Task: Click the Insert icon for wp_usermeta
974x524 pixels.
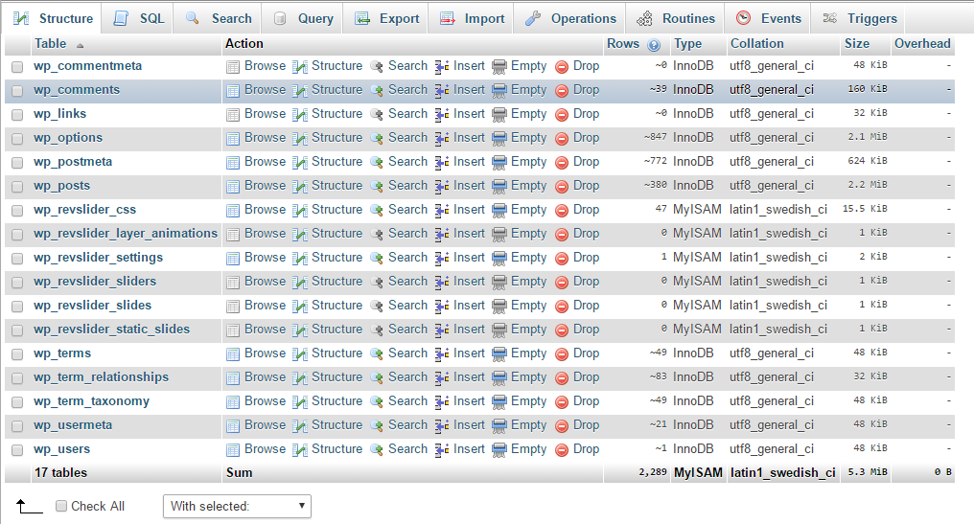Action: tap(442, 426)
